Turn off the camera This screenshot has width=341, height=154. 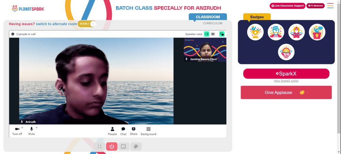point(17,131)
